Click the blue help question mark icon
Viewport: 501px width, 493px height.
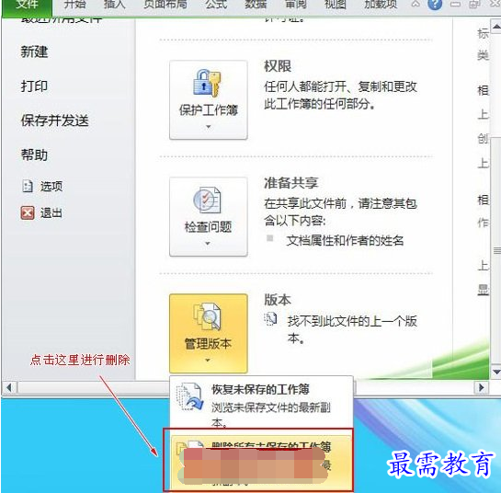(x=435, y=5)
